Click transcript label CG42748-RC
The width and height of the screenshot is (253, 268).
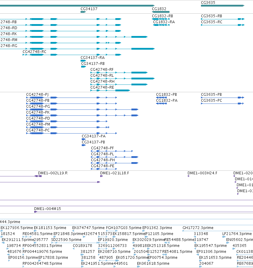(x=34, y=52)
